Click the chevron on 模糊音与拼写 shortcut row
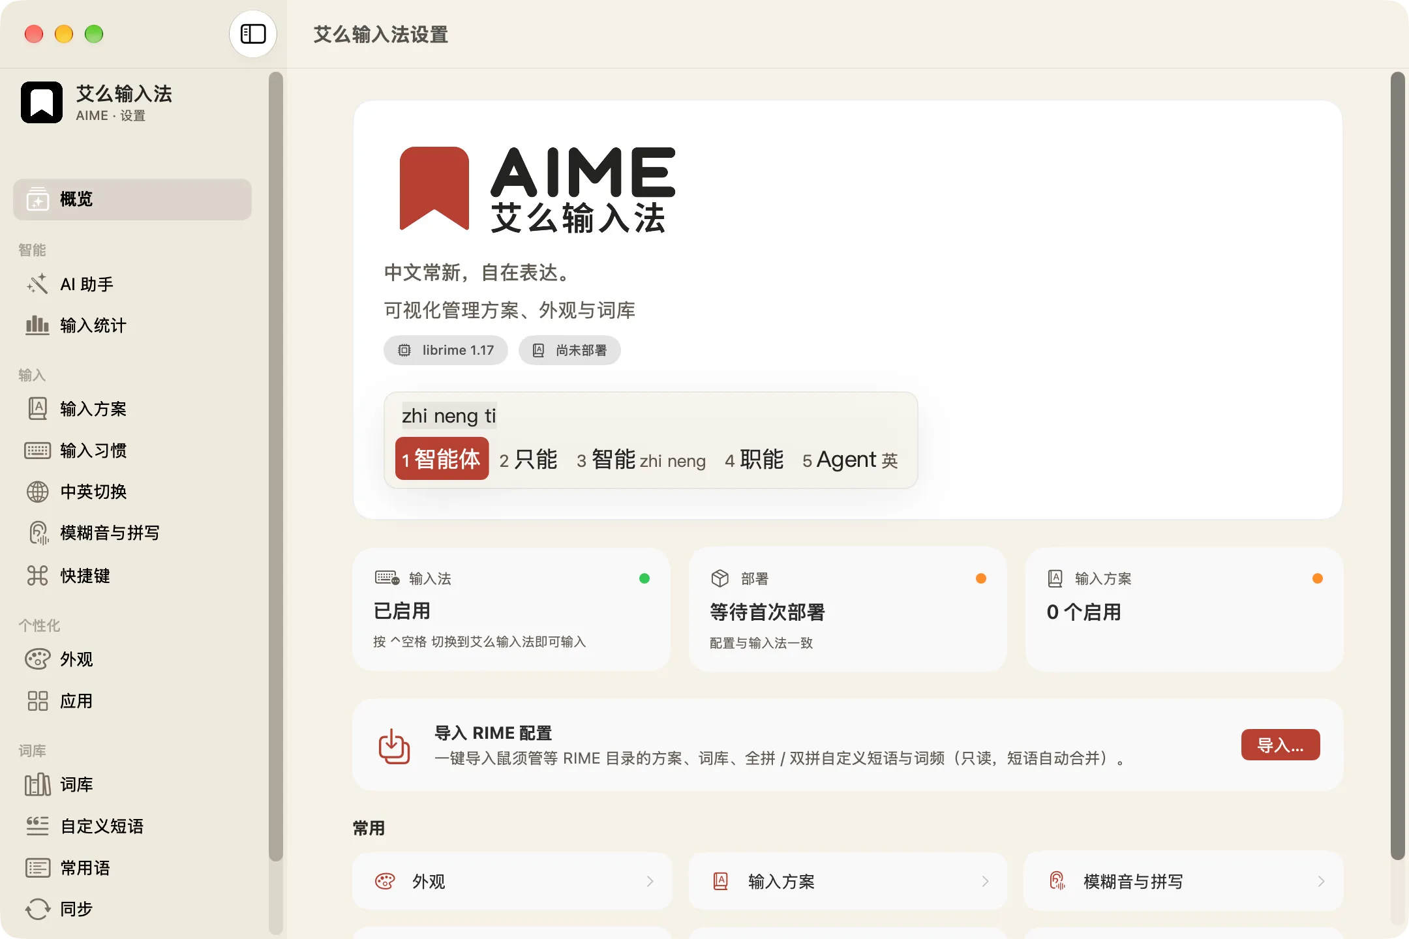The image size is (1409, 939). click(1321, 882)
